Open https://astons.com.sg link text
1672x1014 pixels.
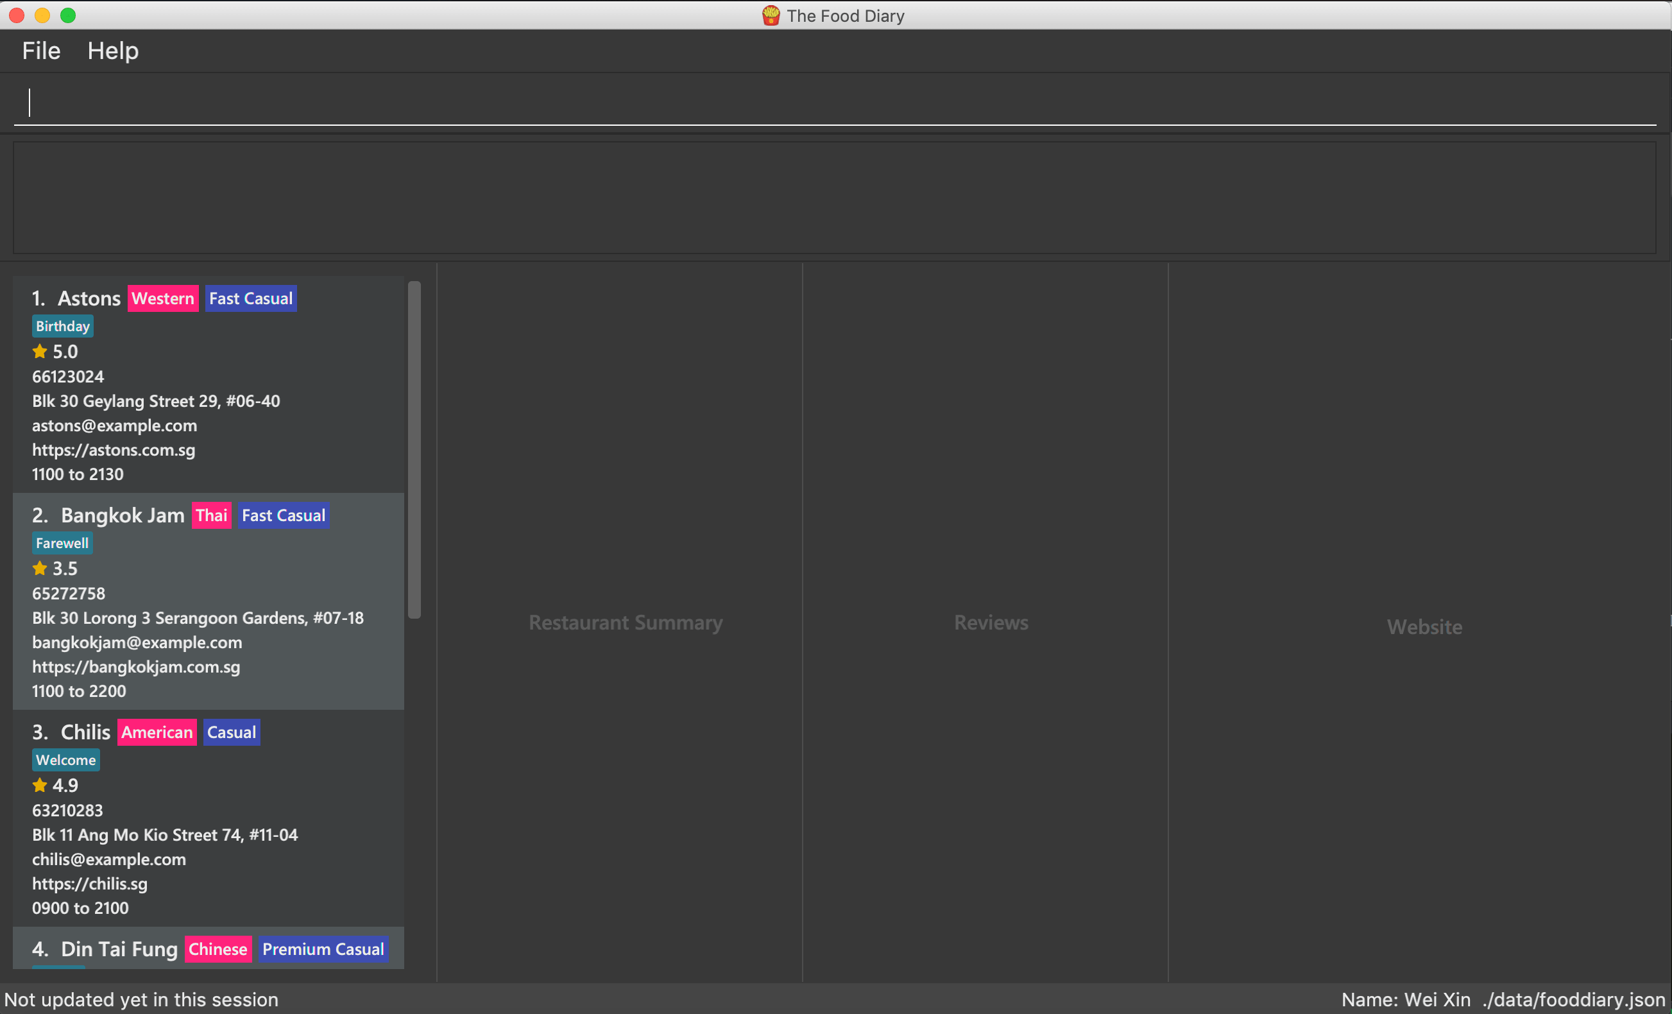(114, 450)
